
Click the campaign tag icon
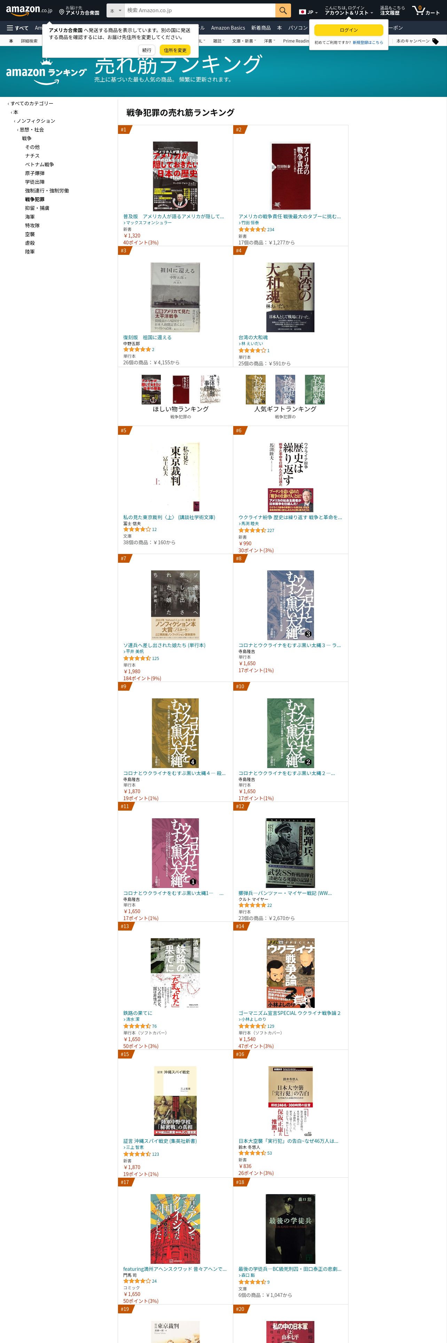tap(436, 41)
